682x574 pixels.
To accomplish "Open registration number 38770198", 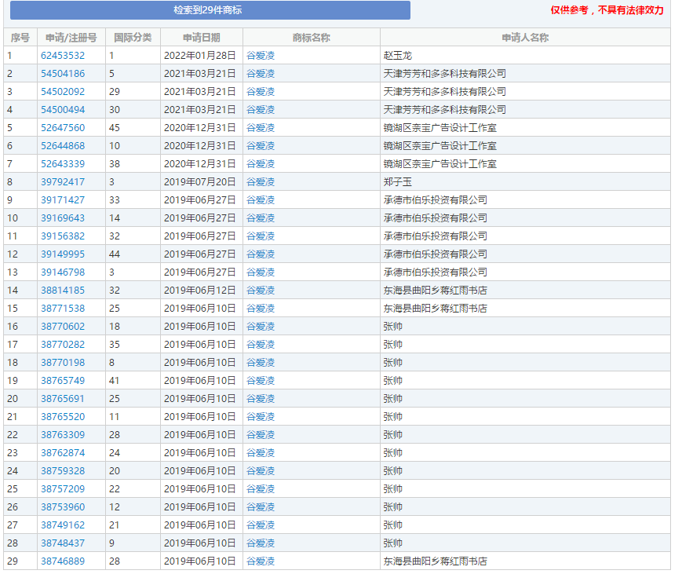I will (63, 363).
